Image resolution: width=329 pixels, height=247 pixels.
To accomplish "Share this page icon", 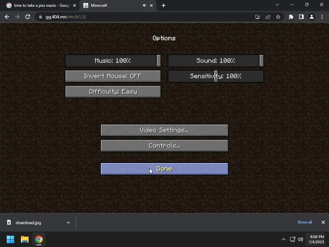I will (x=268, y=17).
